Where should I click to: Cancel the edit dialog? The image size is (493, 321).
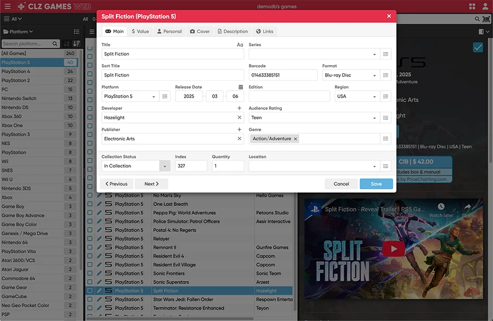click(x=341, y=184)
